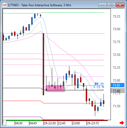The image size is (127, 128).
Task: Select the gray 71.80 price marker
Action: point(118,91)
